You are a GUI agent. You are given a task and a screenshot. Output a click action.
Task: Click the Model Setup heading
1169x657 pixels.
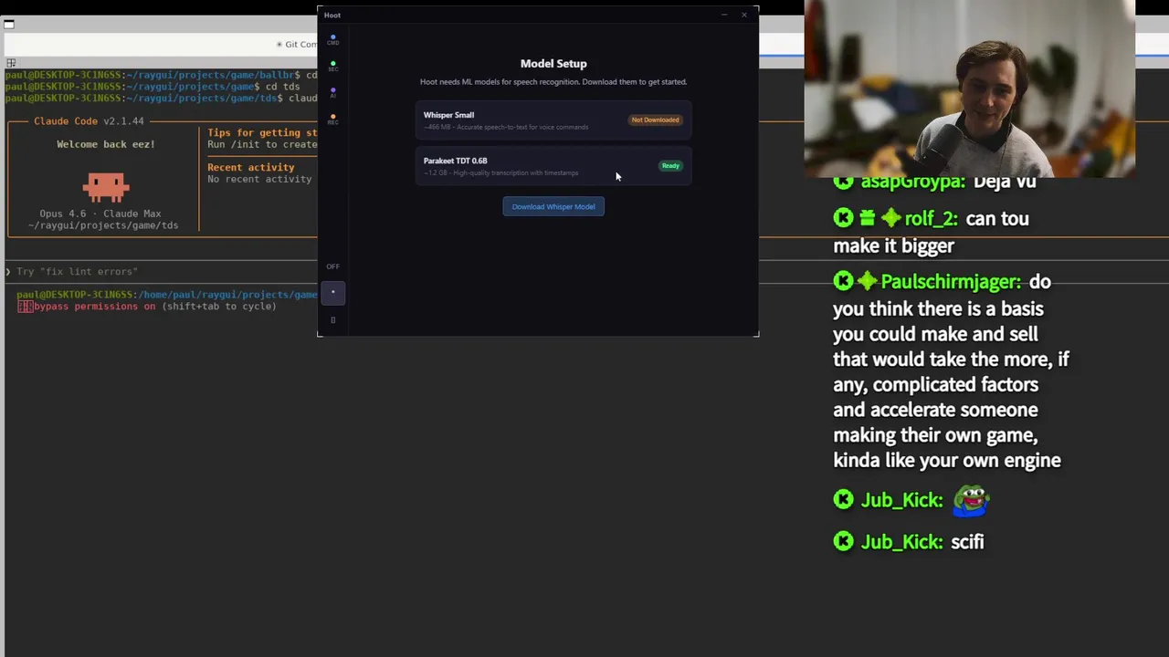pos(553,63)
